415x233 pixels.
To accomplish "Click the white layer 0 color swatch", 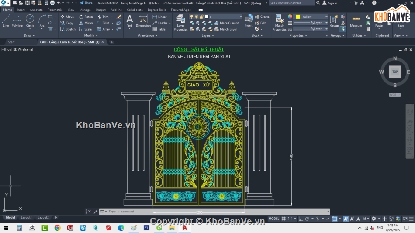I will click(207, 17).
